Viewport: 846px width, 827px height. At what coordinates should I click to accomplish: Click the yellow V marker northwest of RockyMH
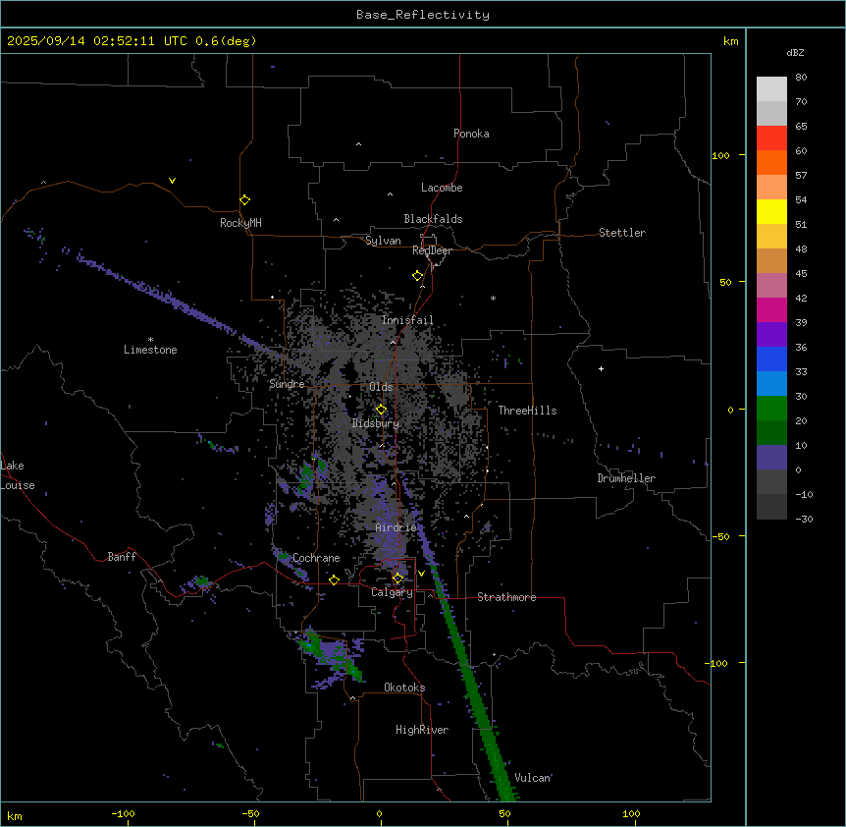(172, 181)
